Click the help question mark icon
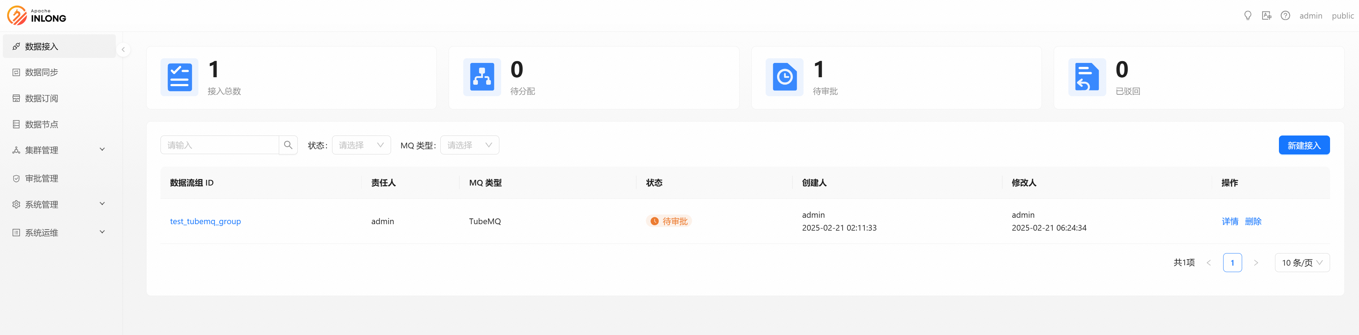This screenshot has width=1359, height=335. pos(1285,16)
